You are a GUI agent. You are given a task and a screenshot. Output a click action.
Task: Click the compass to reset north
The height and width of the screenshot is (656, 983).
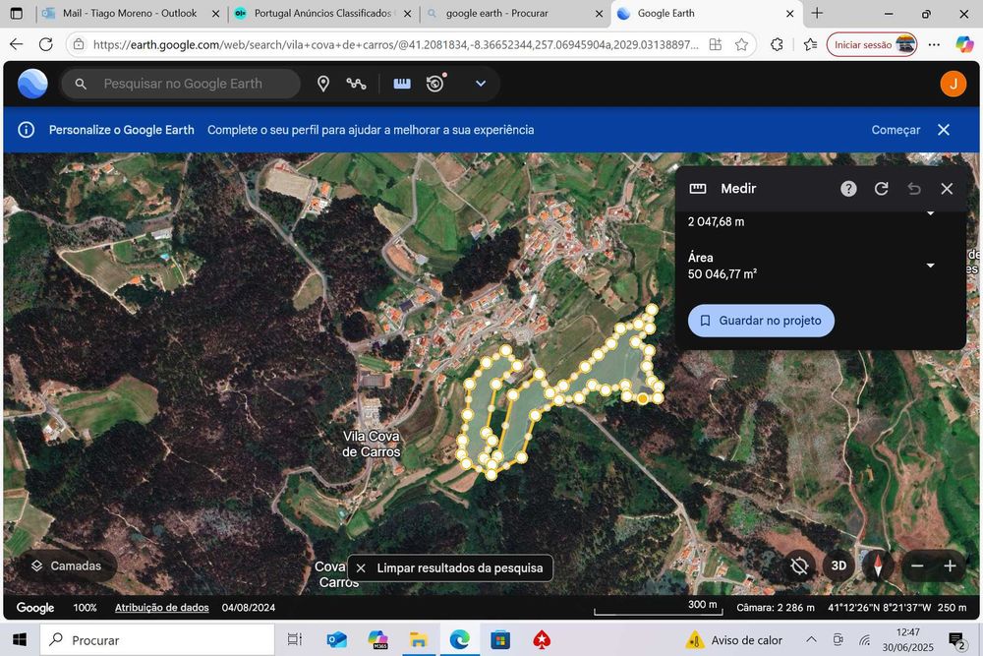878,566
